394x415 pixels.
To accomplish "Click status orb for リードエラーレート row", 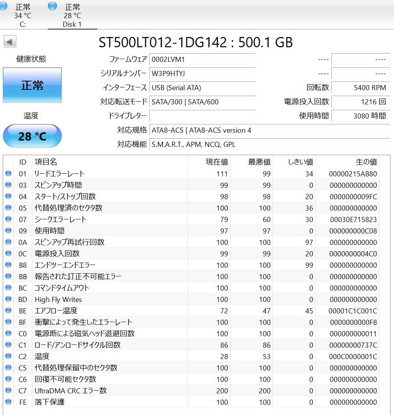I will 8,173.
